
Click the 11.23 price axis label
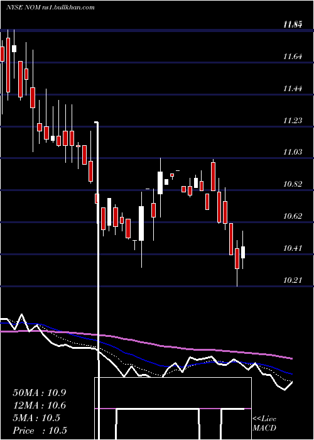(x=293, y=121)
